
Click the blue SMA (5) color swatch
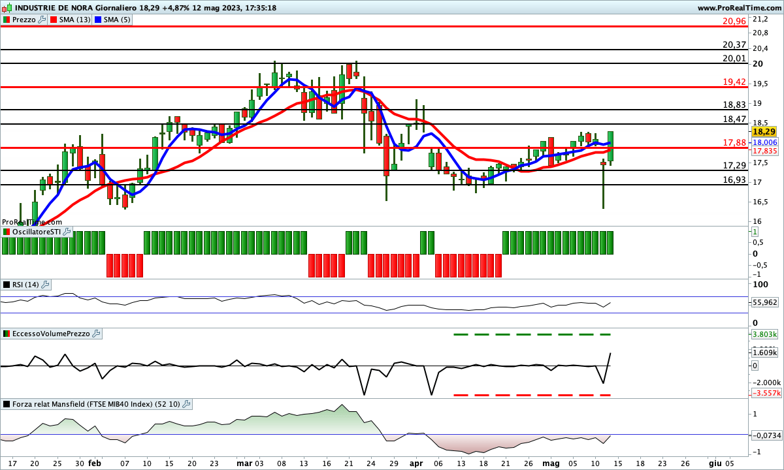point(99,20)
